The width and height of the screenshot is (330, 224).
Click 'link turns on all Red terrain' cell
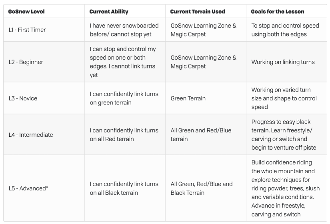click(124, 135)
